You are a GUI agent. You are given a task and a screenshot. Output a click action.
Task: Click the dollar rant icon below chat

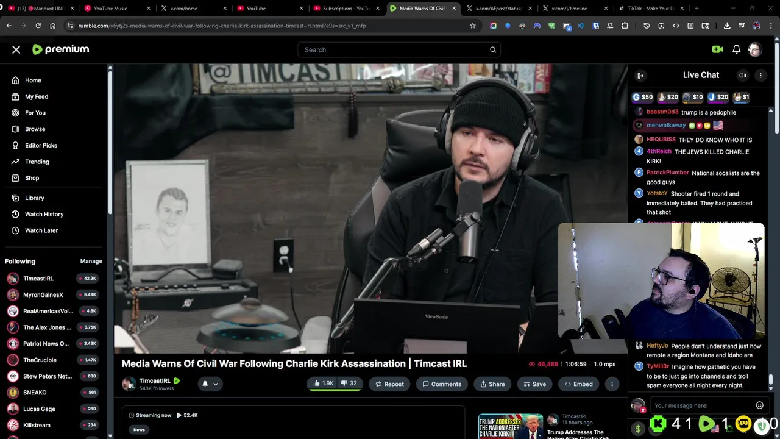click(x=638, y=429)
